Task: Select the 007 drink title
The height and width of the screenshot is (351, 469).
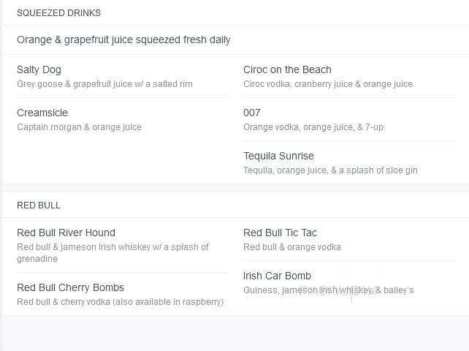Action: [252, 113]
